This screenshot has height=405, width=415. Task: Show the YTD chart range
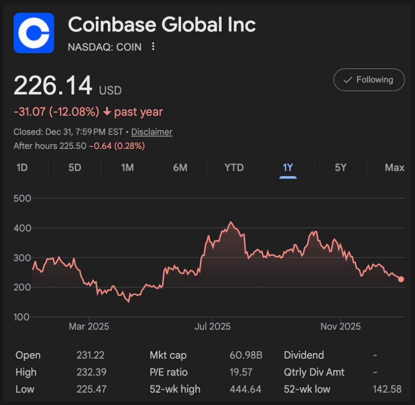(234, 167)
